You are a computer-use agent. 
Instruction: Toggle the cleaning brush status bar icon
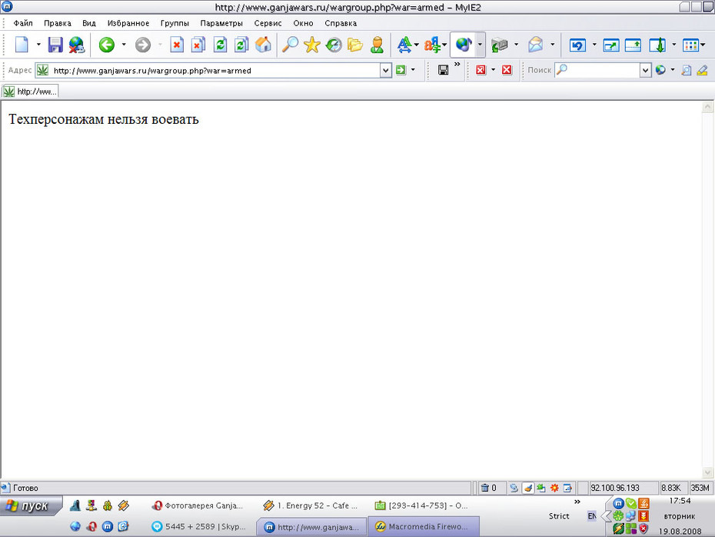527,488
